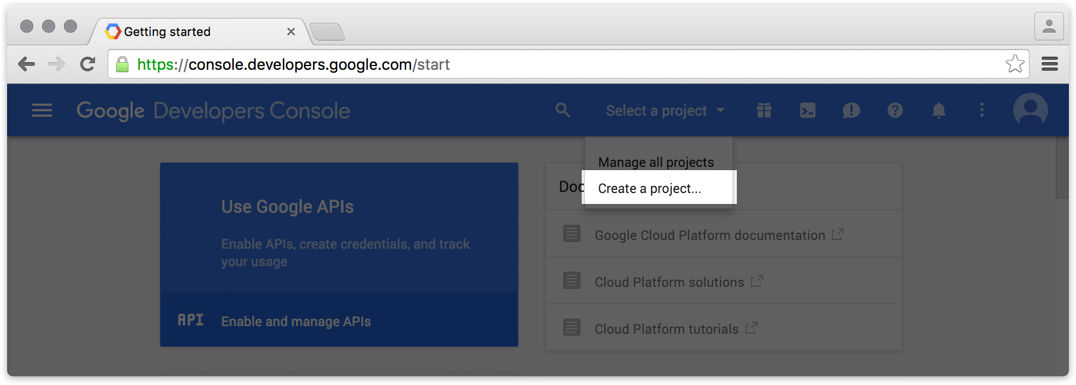Click Enable and manage APIs

(x=295, y=322)
